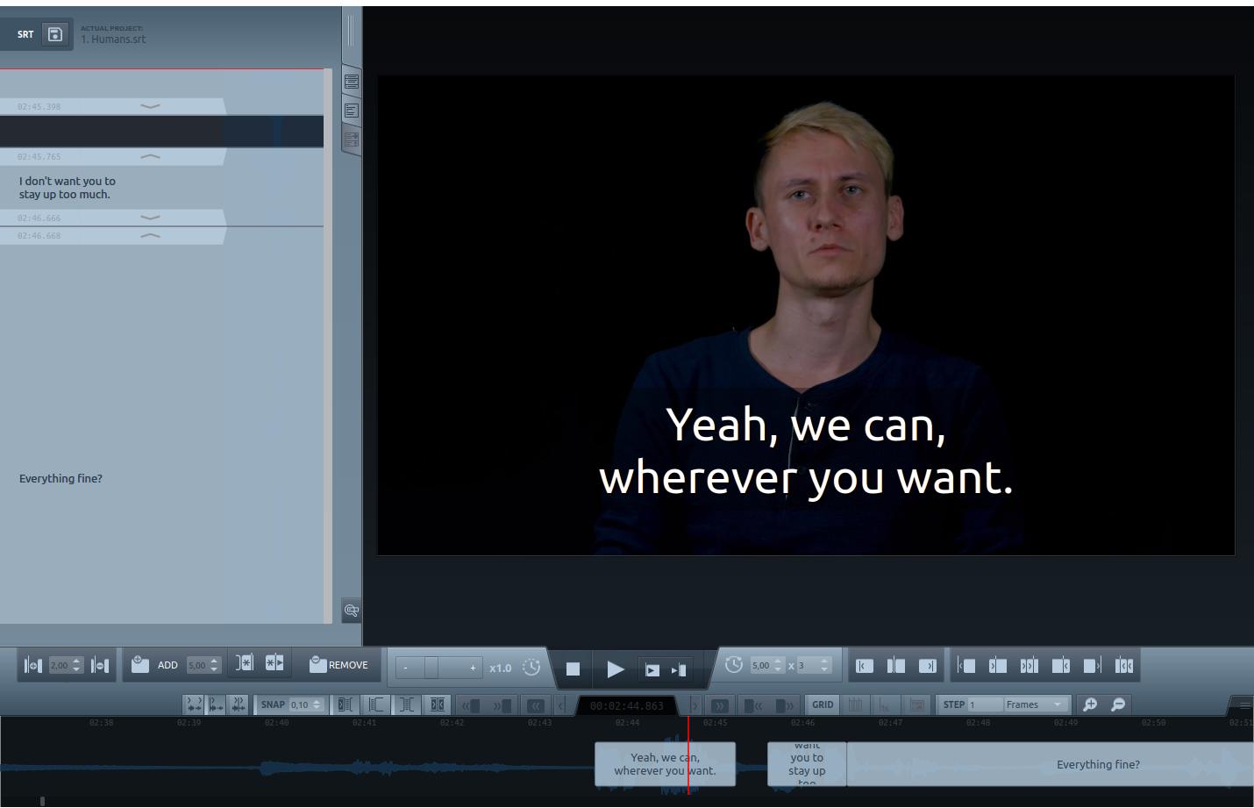Click the first icon in the six-icon boundary move group
This screenshot has width=1254, height=808.
966,666
